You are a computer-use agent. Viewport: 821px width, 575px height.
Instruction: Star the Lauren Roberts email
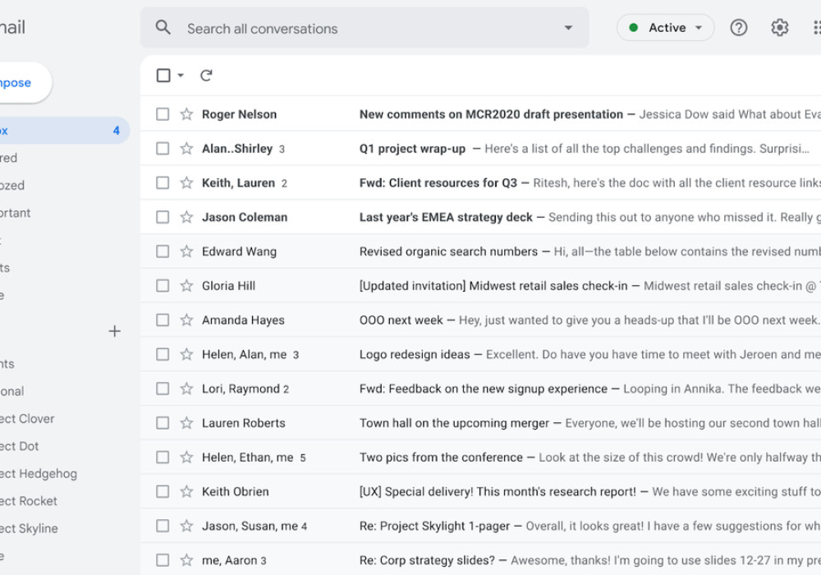pos(186,423)
